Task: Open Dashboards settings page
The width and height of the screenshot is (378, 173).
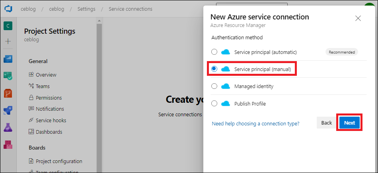Action: (49, 132)
